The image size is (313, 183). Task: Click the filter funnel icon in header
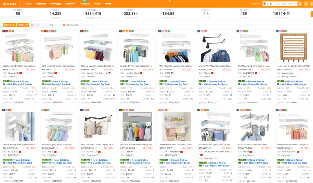point(306,4)
